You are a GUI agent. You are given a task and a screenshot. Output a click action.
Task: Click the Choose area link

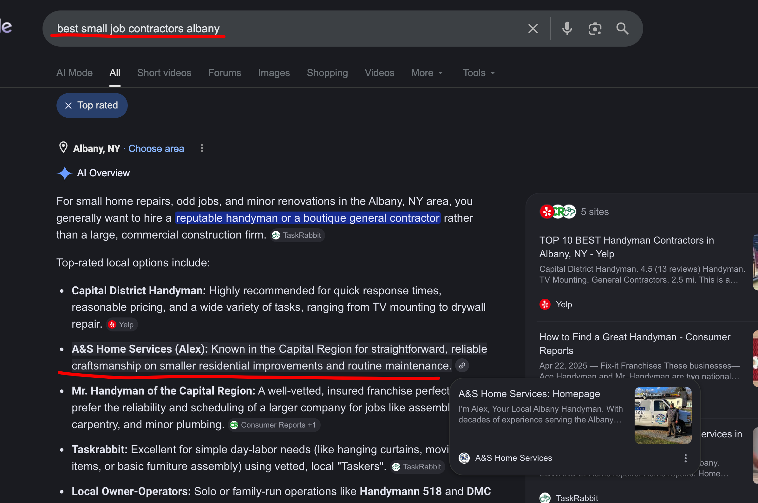pyautogui.click(x=156, y=148)
